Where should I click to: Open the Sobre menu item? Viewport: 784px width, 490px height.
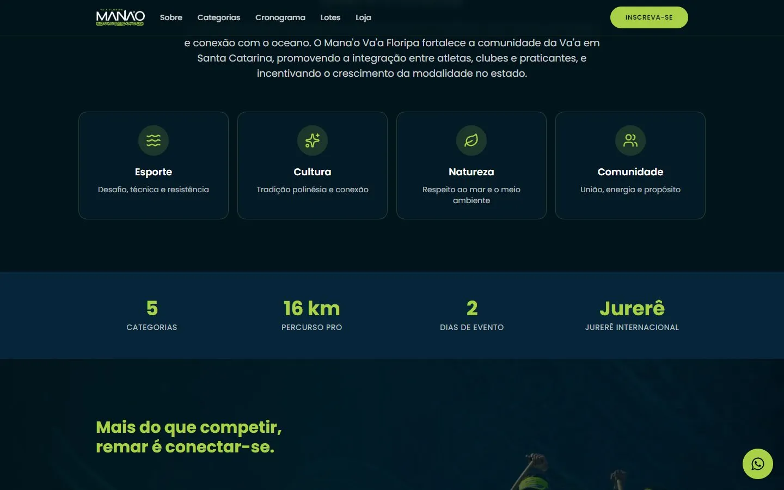click(x=171, y=17)
